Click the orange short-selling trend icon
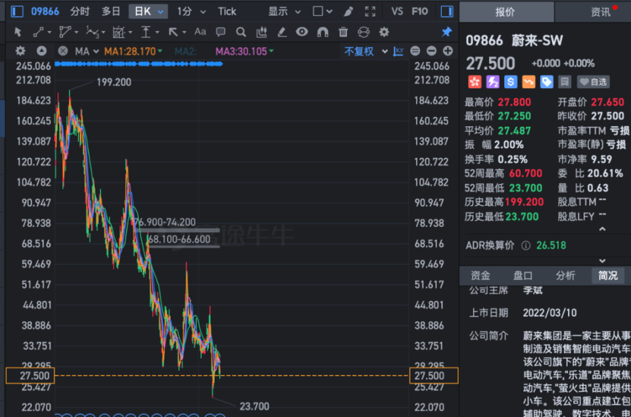The image size is (631, 417). tap(528, 82)
